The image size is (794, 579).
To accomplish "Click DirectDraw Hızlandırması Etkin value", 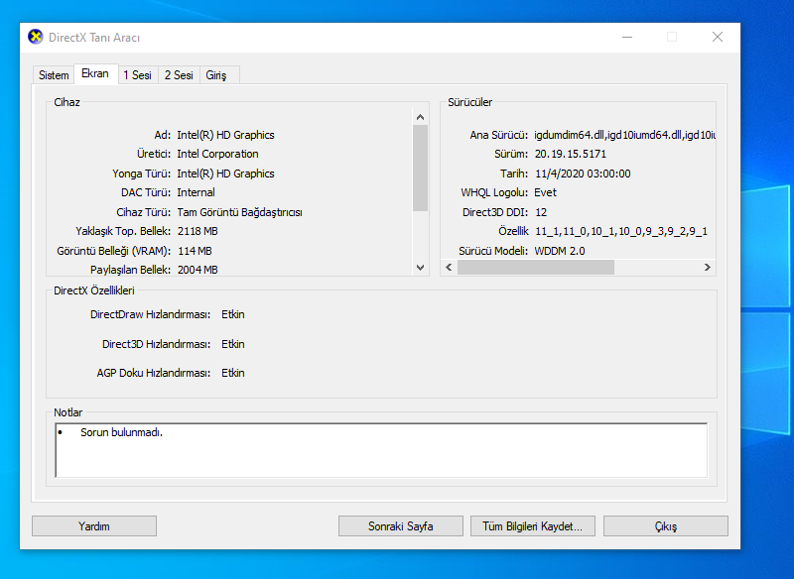I will coord(233,314).
